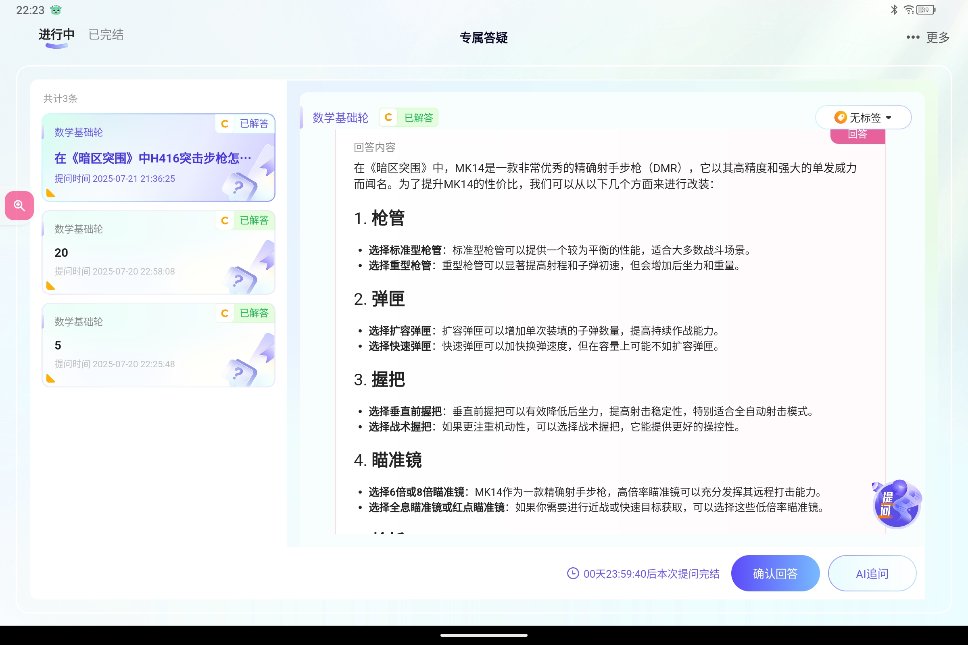Tap the Bluetooth status icon
This screenshot has width=968, height=645.
[894, 10]
